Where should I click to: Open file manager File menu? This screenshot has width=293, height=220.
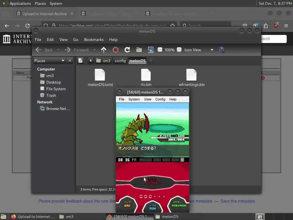point(38,40)
